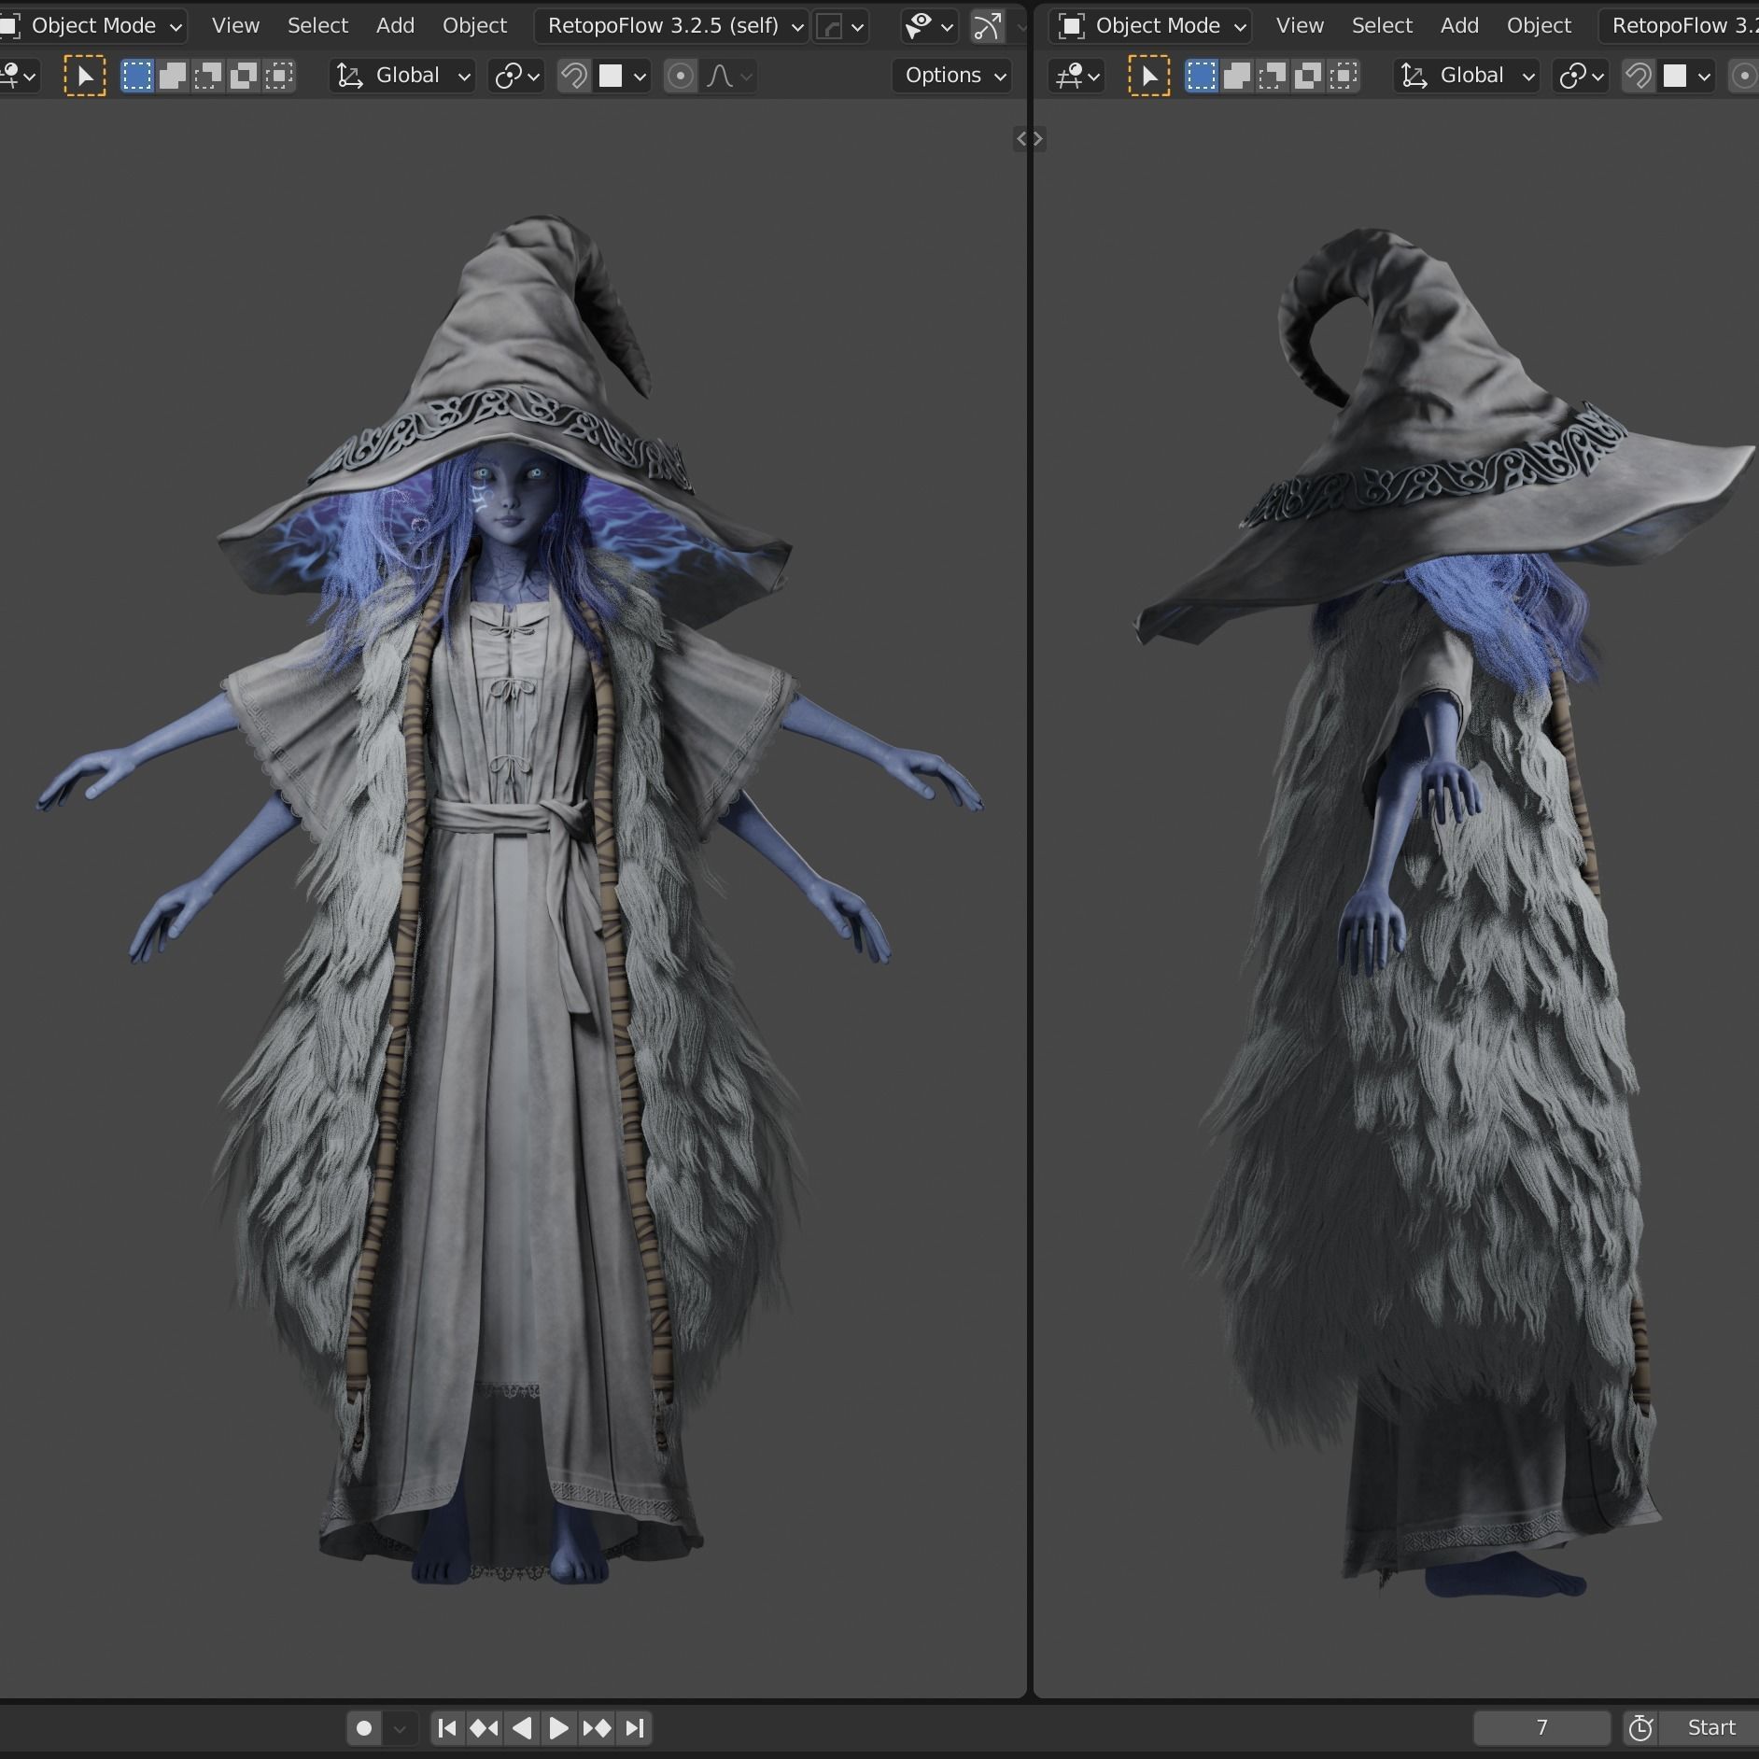Choose the Intersect Selection mode in left viewport

tap(279, 76)
